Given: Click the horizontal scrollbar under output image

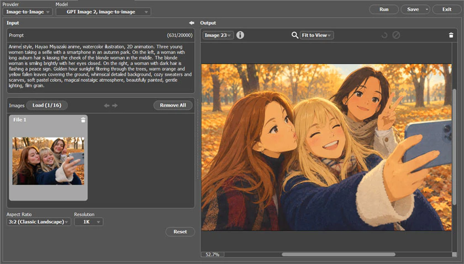Looking at the screenshot, I should point(338,255).
